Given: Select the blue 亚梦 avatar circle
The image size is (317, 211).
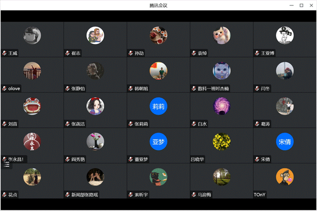Looking at the screenshot, I should click(158, 141).
